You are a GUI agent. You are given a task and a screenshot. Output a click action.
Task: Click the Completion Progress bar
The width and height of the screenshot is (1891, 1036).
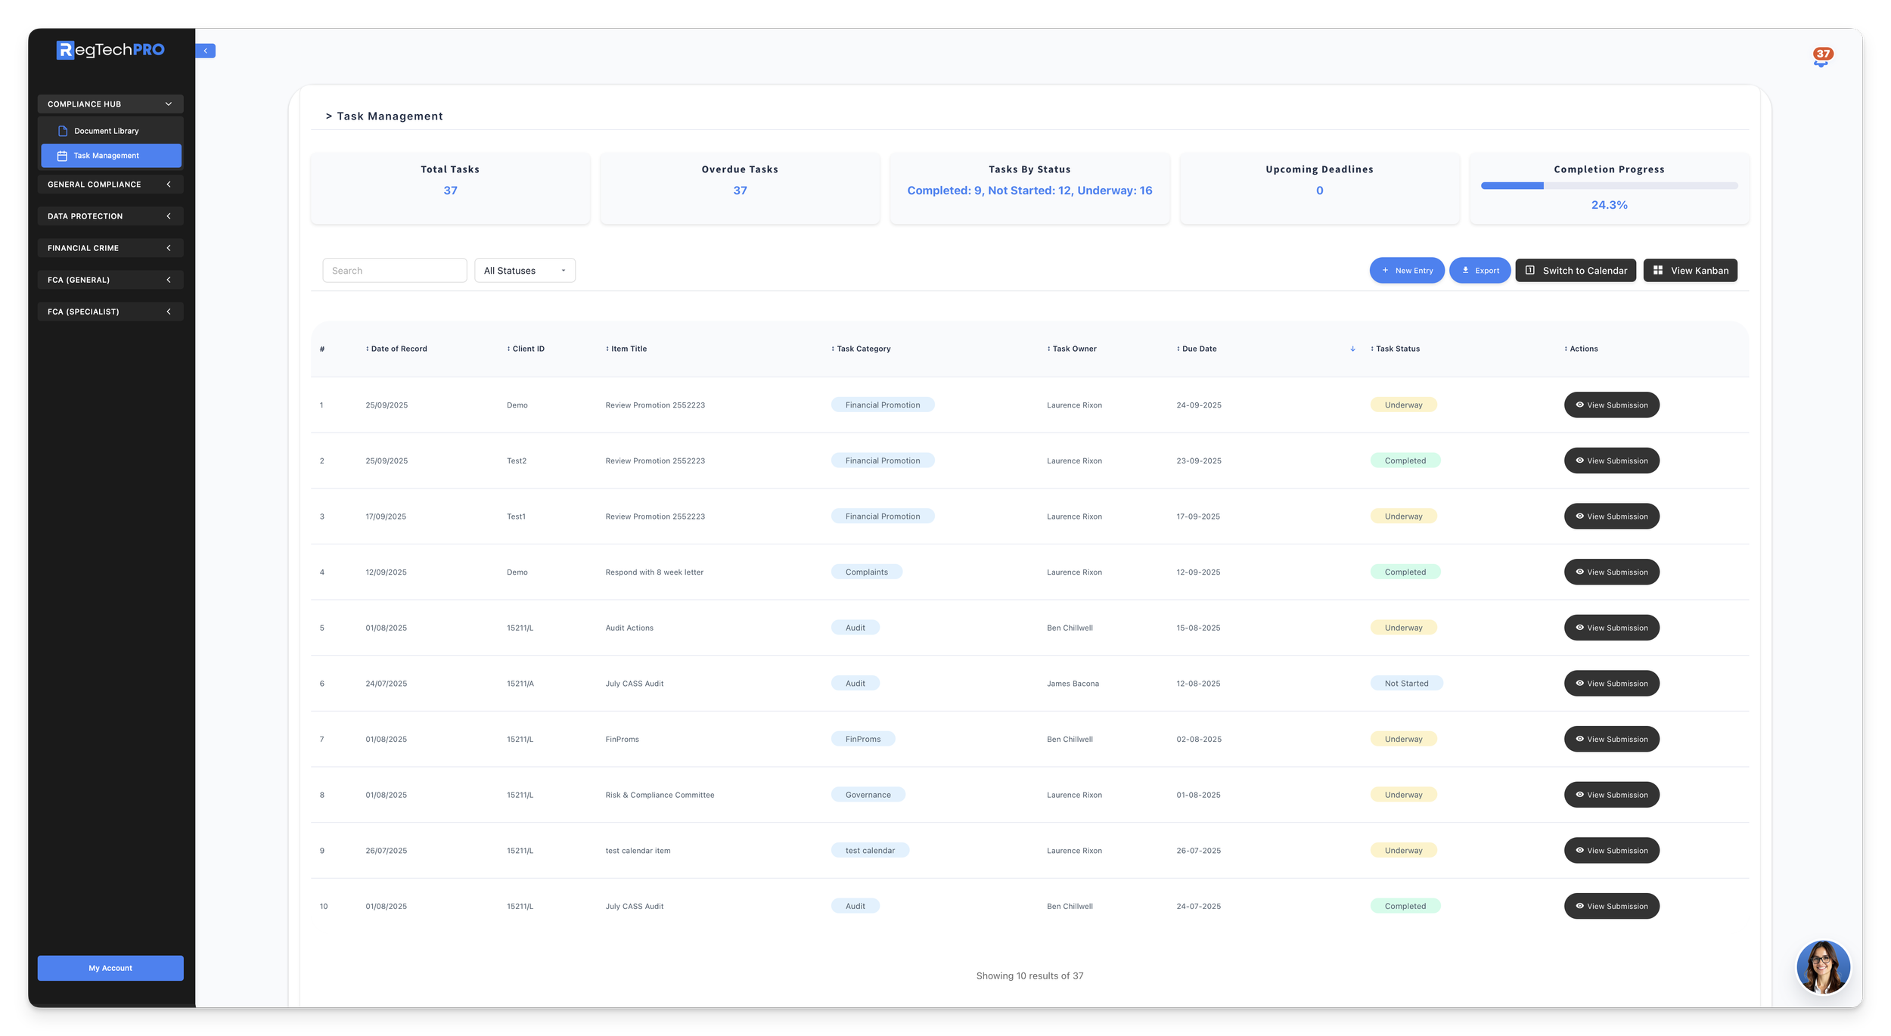(x=1609, y=186)
